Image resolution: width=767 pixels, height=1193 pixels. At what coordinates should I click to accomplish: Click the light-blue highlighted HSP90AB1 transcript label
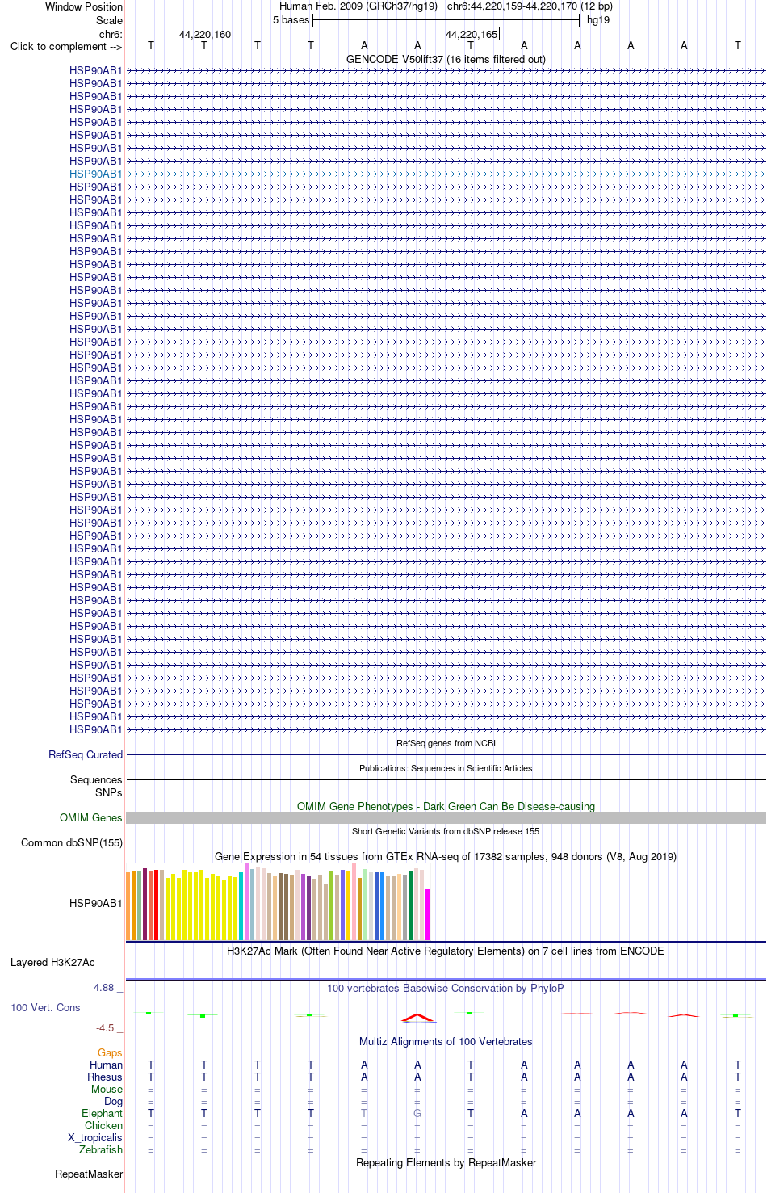[95, 174]
